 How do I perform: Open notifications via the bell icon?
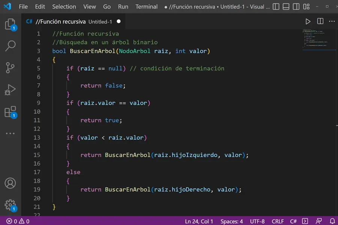tap(333, 221)
